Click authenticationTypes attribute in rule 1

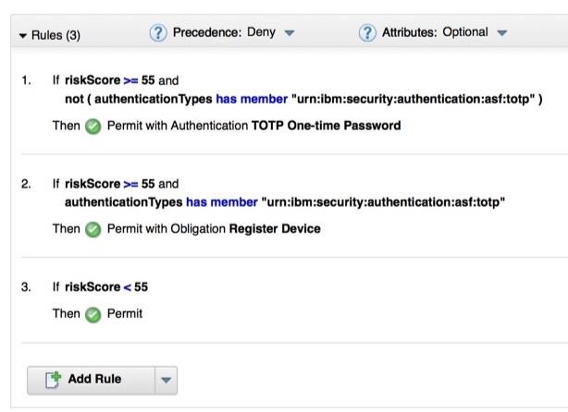(x=153, y=98)
